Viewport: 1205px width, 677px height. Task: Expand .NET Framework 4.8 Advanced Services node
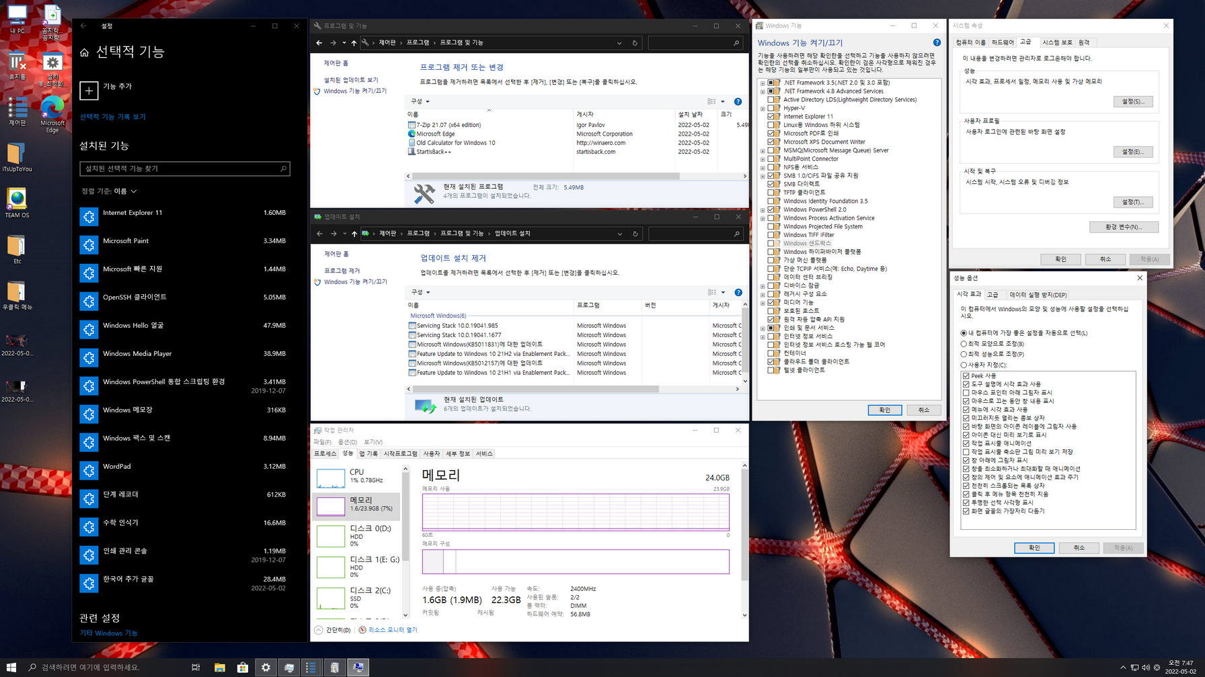[x=763, y=91]
